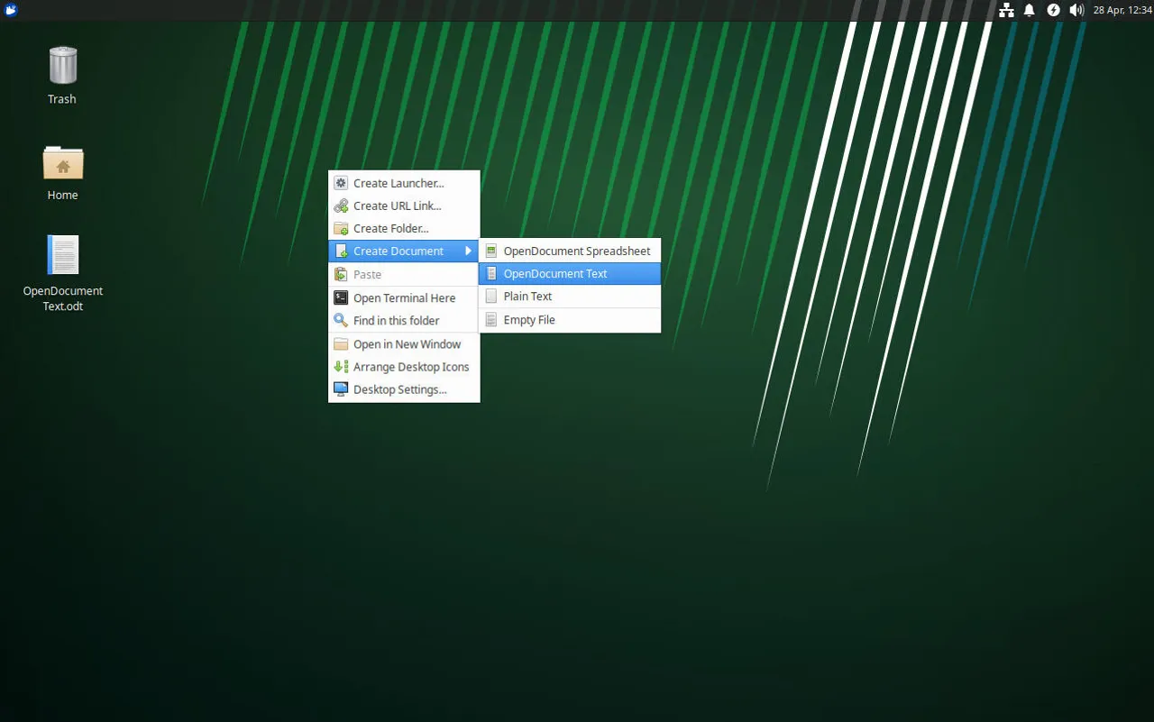Click the blank page icon beside Plain Text
Image resolution: width=1154 pixels, height=722 pixels.
coord(491,296)
